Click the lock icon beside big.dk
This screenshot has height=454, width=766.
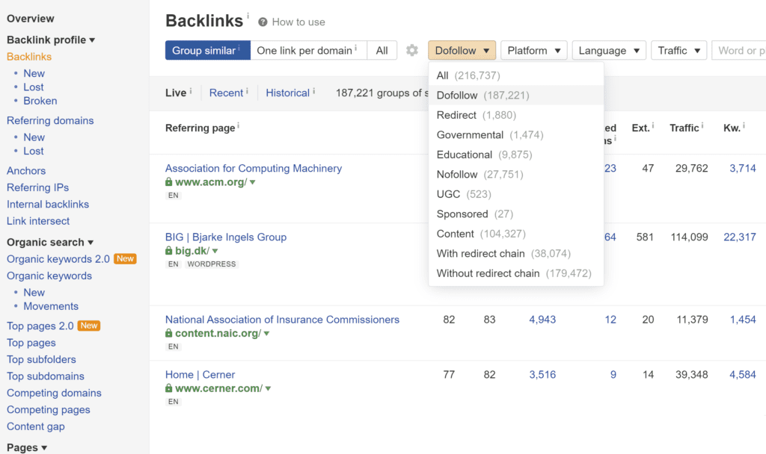point(168,251)
